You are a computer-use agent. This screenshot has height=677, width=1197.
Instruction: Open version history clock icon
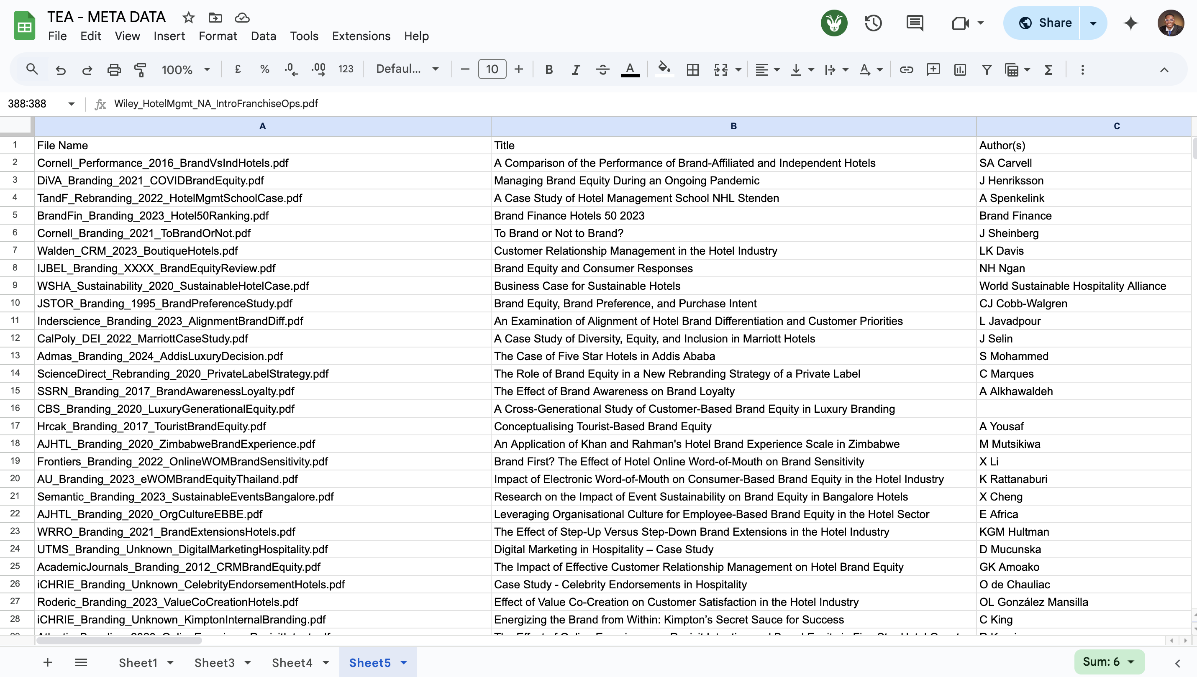(x=873, y=23)
